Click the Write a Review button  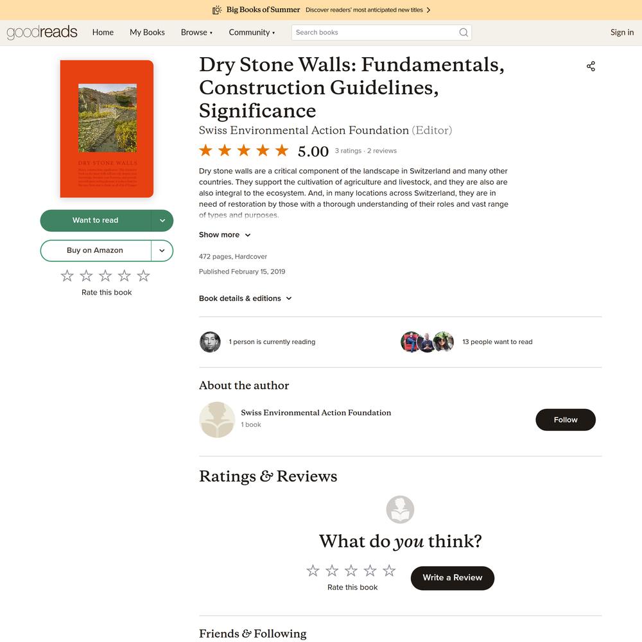point(453,578)
